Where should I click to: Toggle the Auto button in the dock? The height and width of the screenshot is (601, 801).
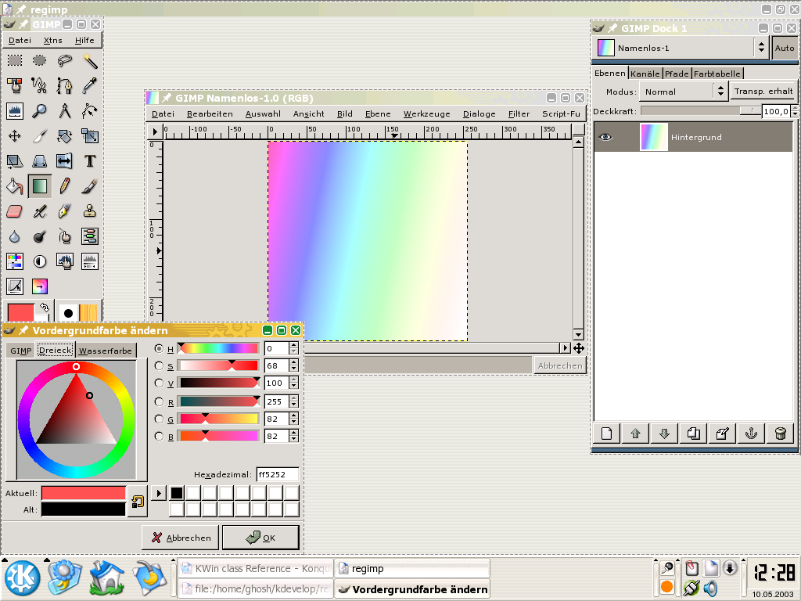coord(784,48)
